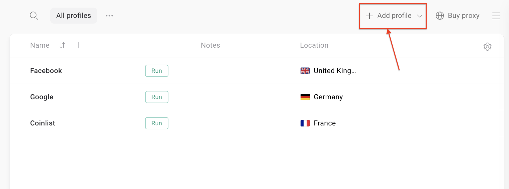509x189 pixels.
Task: Open table settings gear icon
Action: [487, 47]
